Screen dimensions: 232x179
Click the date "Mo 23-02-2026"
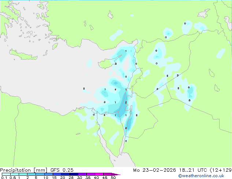point(154,170)
